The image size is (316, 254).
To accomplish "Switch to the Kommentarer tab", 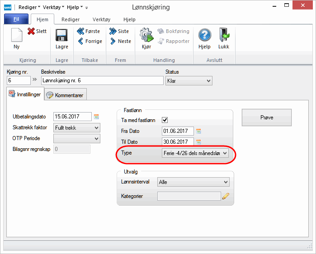I will 66,95.
